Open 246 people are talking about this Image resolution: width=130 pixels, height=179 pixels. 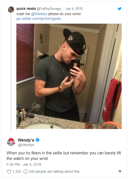[54, 171]
